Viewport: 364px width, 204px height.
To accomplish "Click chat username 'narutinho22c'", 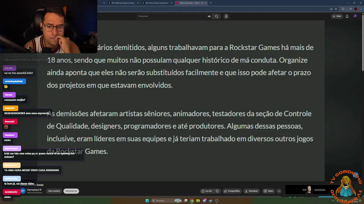I will pyautogui.click(x=11, y=192).
